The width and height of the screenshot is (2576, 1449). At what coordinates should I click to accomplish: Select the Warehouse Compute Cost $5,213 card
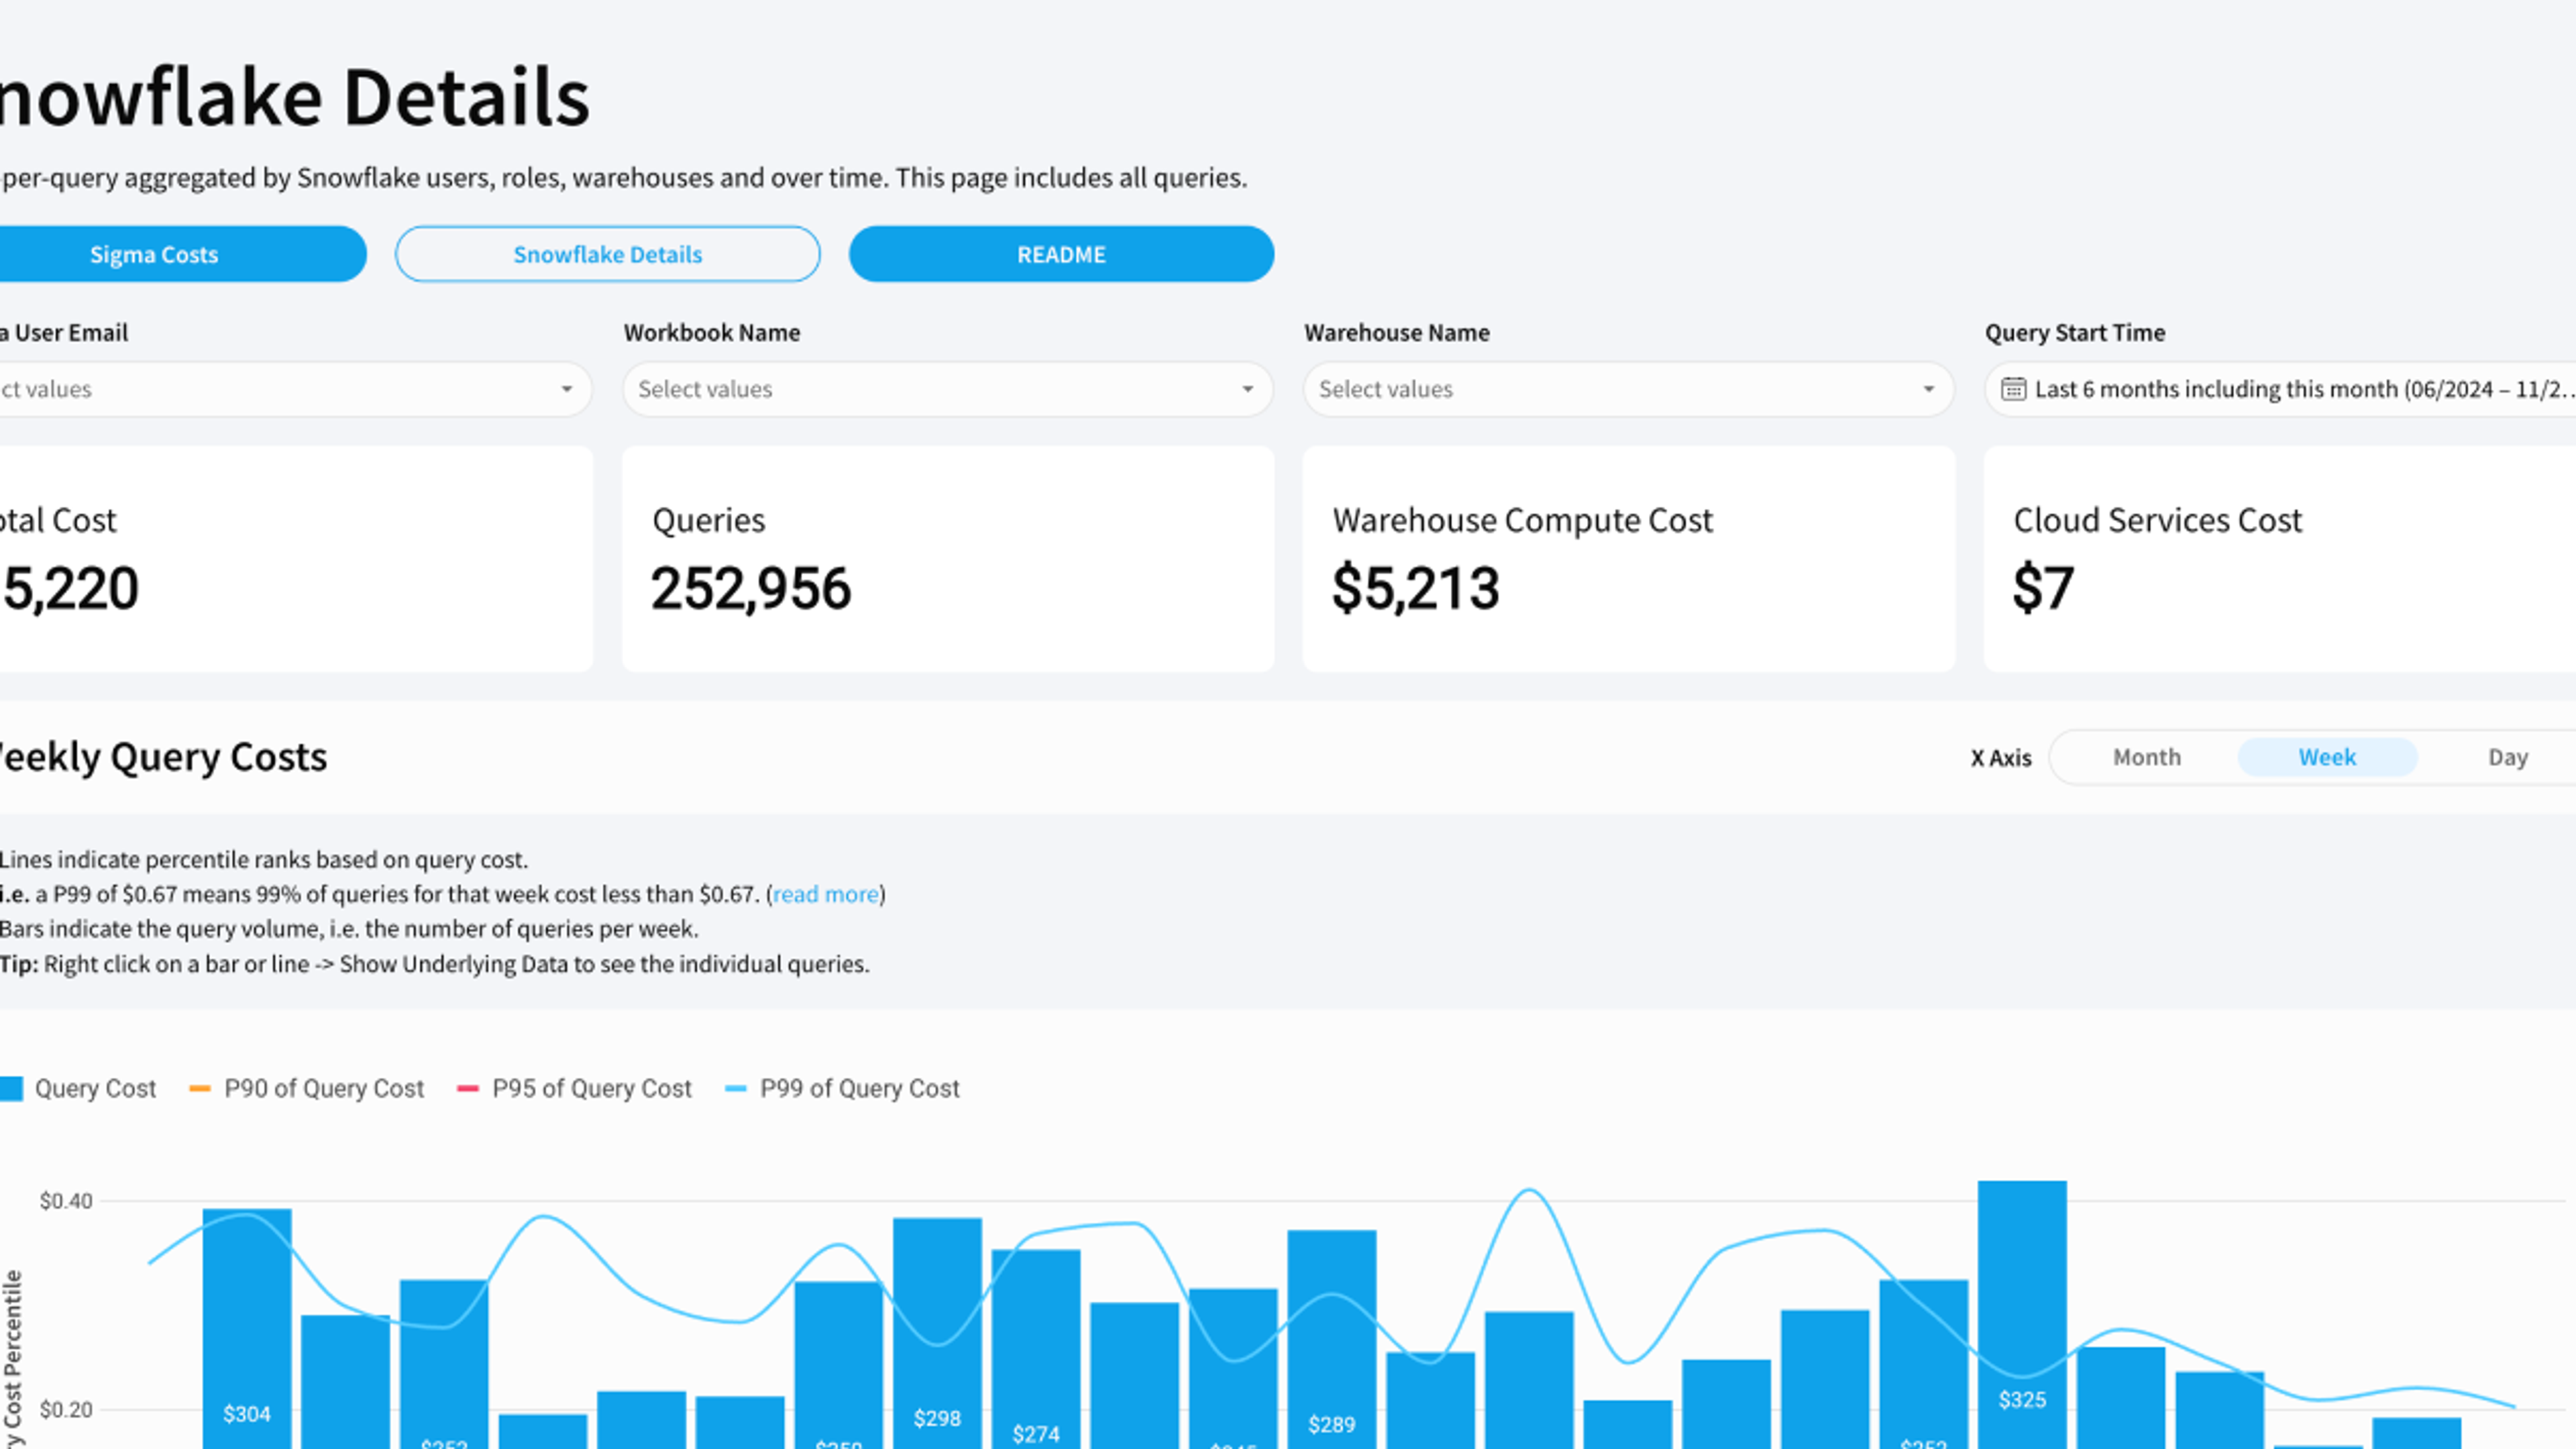click(1628, 559)
